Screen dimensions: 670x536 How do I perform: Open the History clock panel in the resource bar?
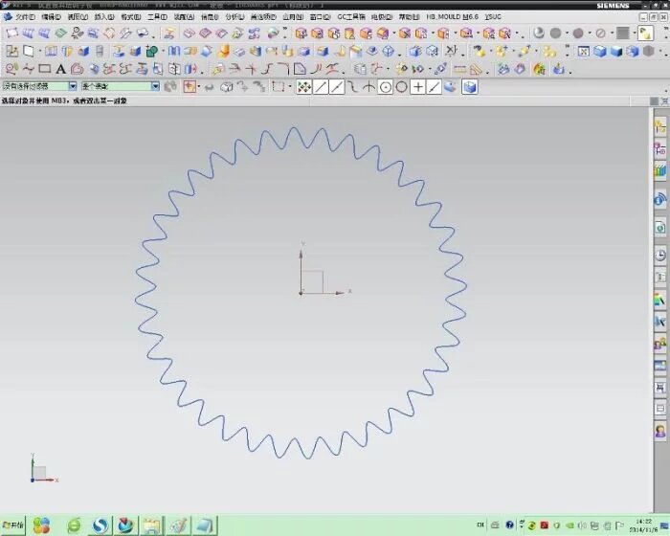tap(660, 256)
